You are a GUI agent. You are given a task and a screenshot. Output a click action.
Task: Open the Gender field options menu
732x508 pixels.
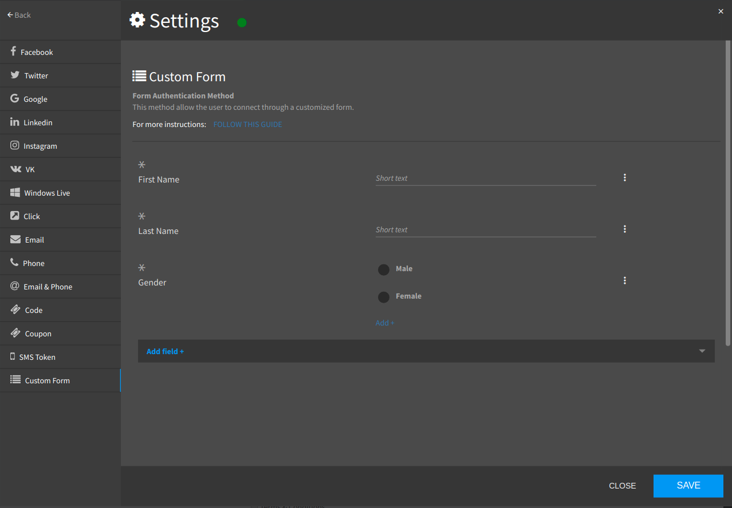[x=625, y=280]
